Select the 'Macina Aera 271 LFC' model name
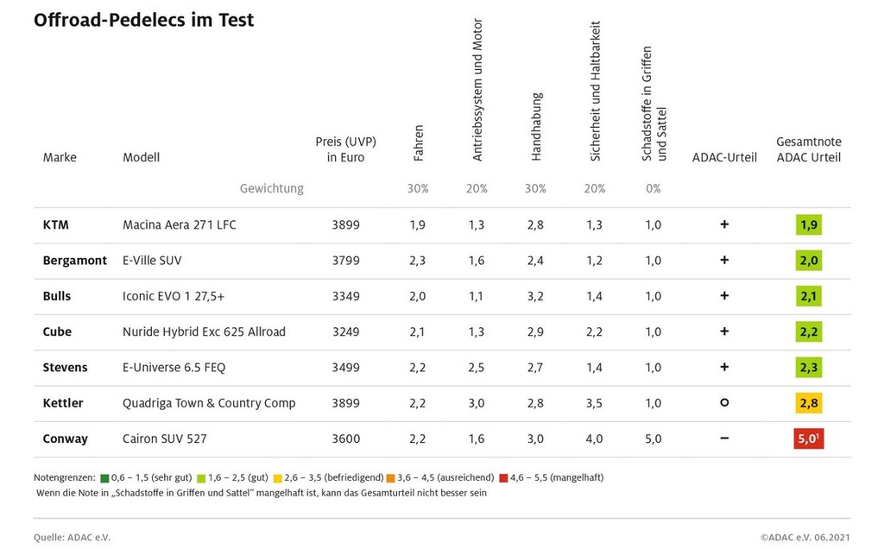The height and width of the screenshot is (549, 884). [x=179, y=225]
